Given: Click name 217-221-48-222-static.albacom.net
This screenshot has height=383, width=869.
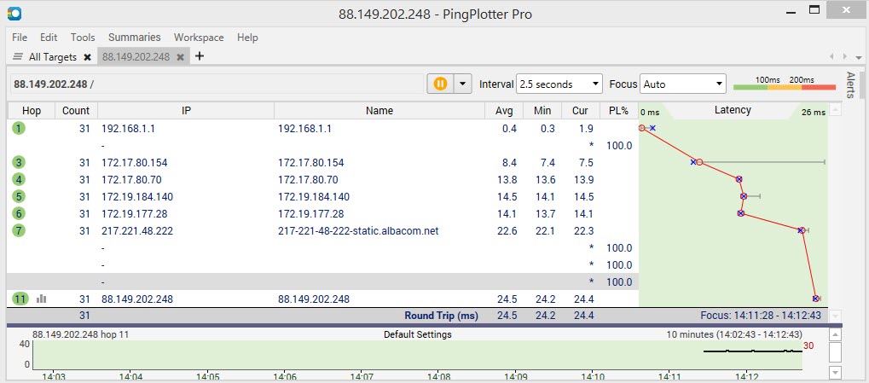Looking at the screenshot, I should coord(358,230).
